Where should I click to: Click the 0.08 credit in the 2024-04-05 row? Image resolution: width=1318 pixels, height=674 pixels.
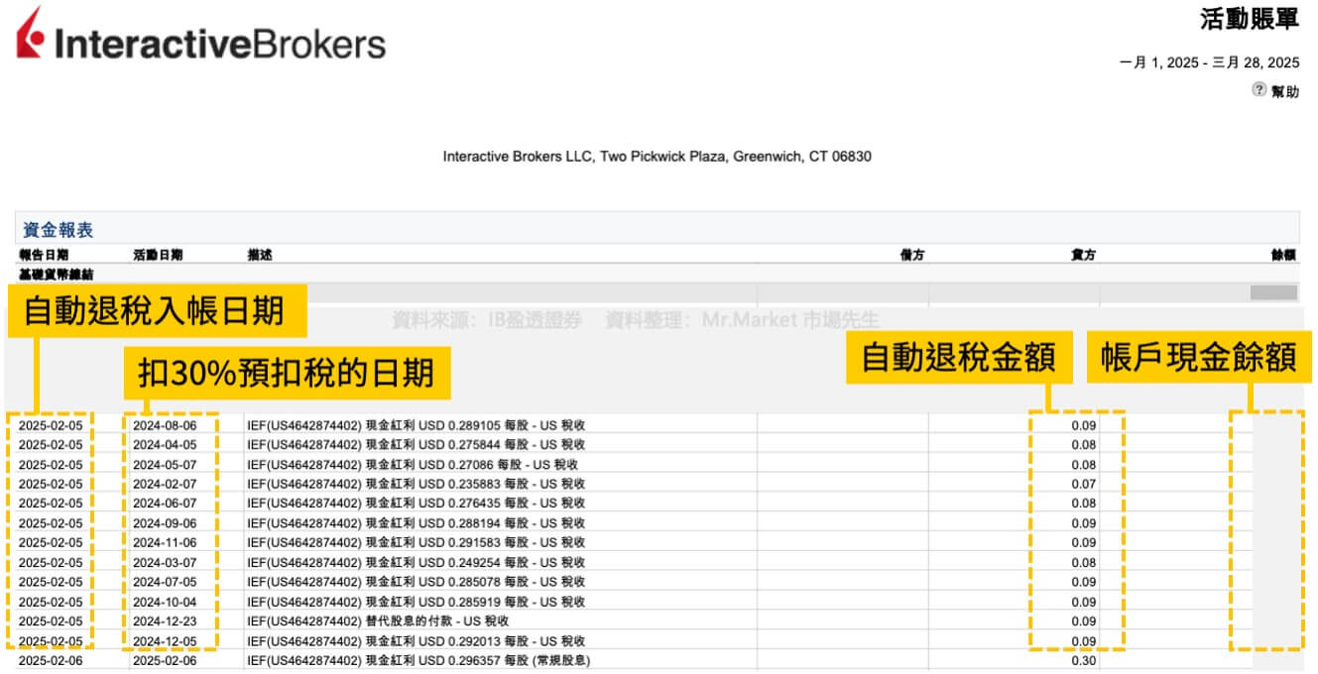click(1083, 445)
